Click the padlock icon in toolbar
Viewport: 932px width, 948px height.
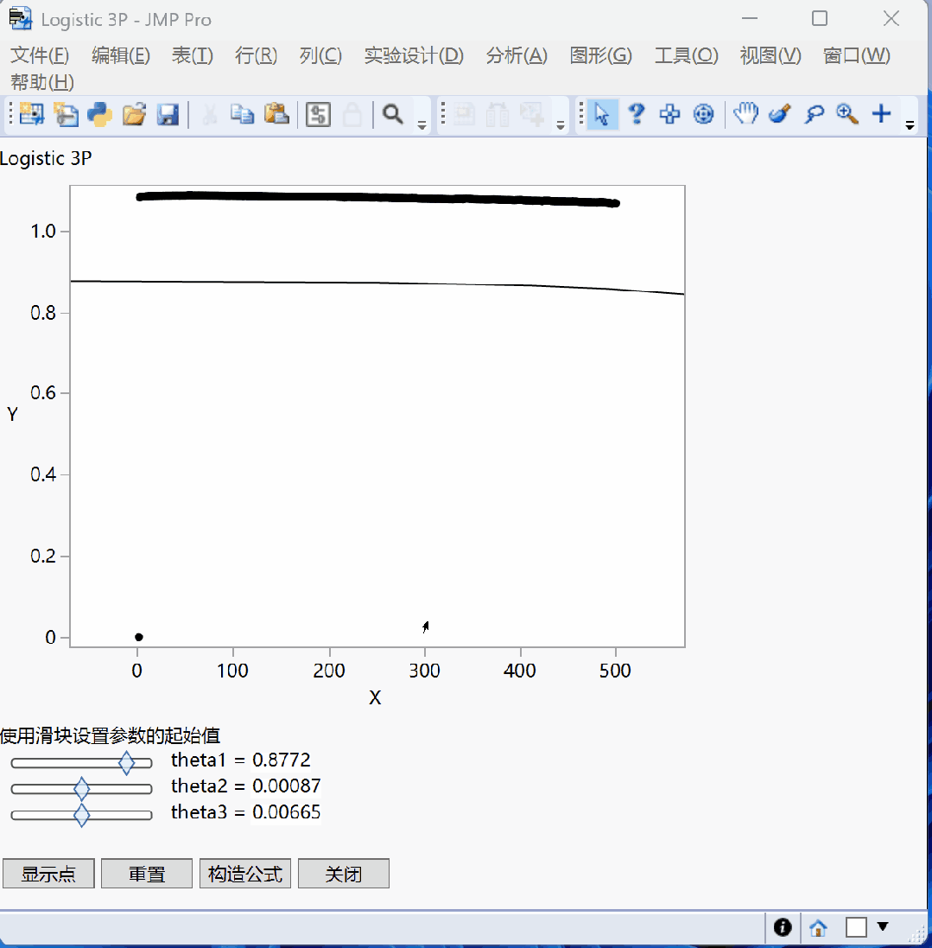point(352,114)
